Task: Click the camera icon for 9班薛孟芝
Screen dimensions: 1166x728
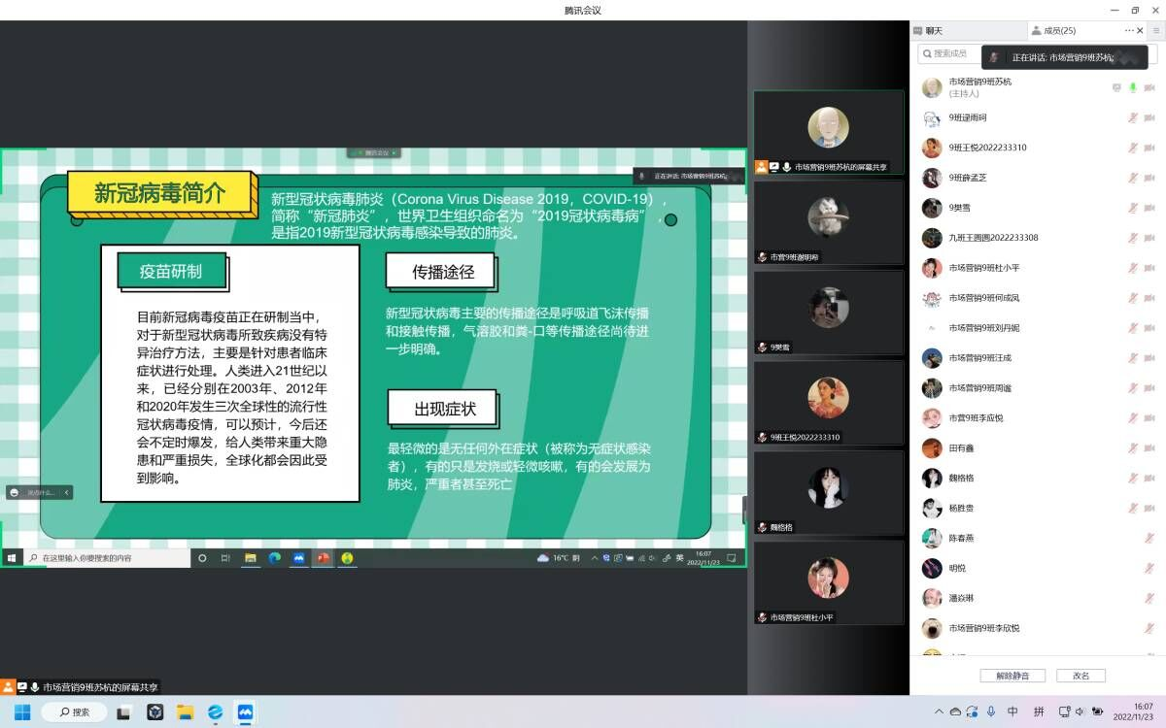Action: click(x=1149, y=178)
